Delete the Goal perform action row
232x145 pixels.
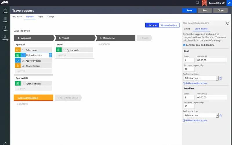[220, 78]
